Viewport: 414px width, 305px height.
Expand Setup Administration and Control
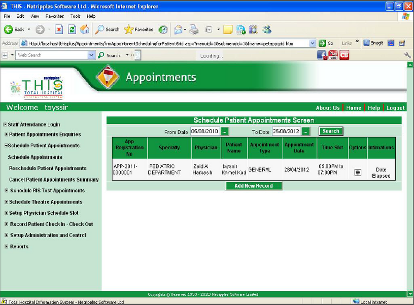6,235
